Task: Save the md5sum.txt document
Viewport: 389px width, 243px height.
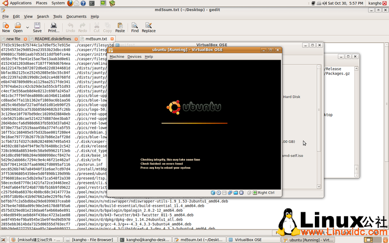Action: [x=37, y=28]
